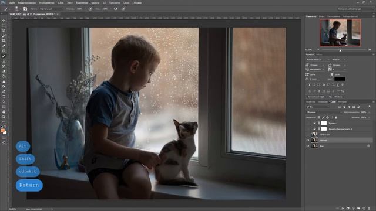Click the Navigator zoom slider handle
Viewport: 376px width, 211px height.
[340, 50]
